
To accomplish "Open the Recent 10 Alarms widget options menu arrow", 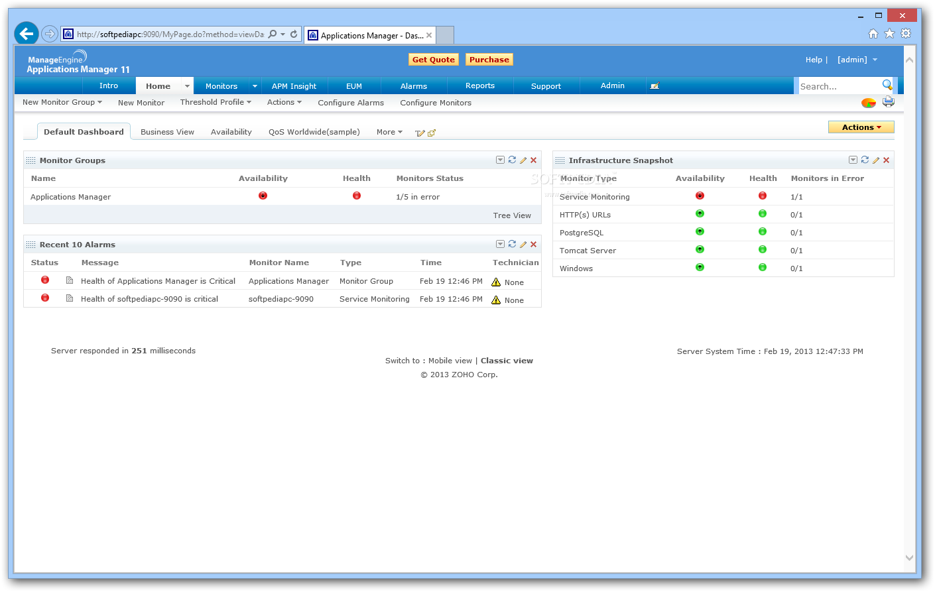I will pyautogui.click(x=500, y=244).
